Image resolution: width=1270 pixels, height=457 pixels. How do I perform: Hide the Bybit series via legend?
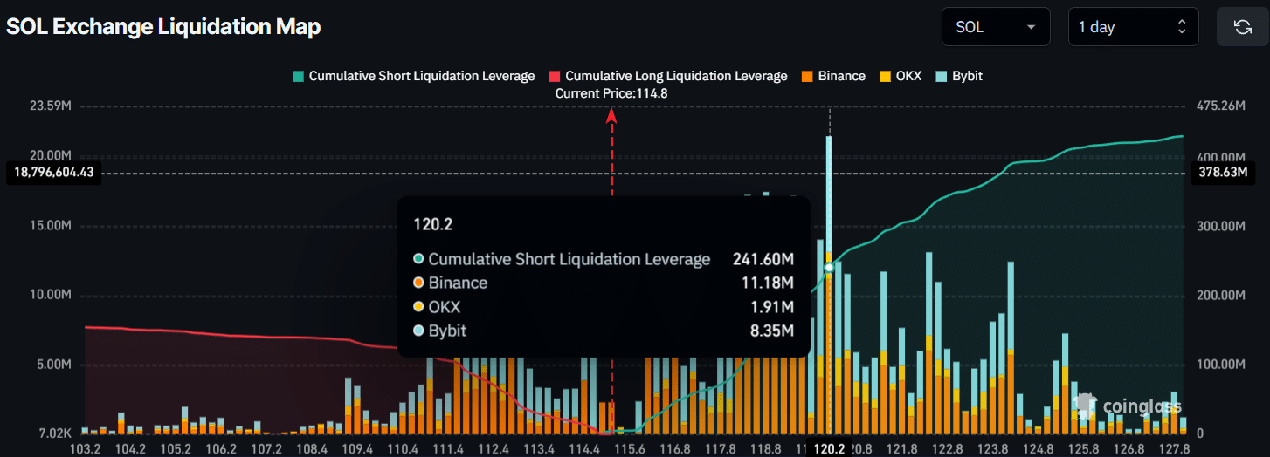tap(967, 76)
